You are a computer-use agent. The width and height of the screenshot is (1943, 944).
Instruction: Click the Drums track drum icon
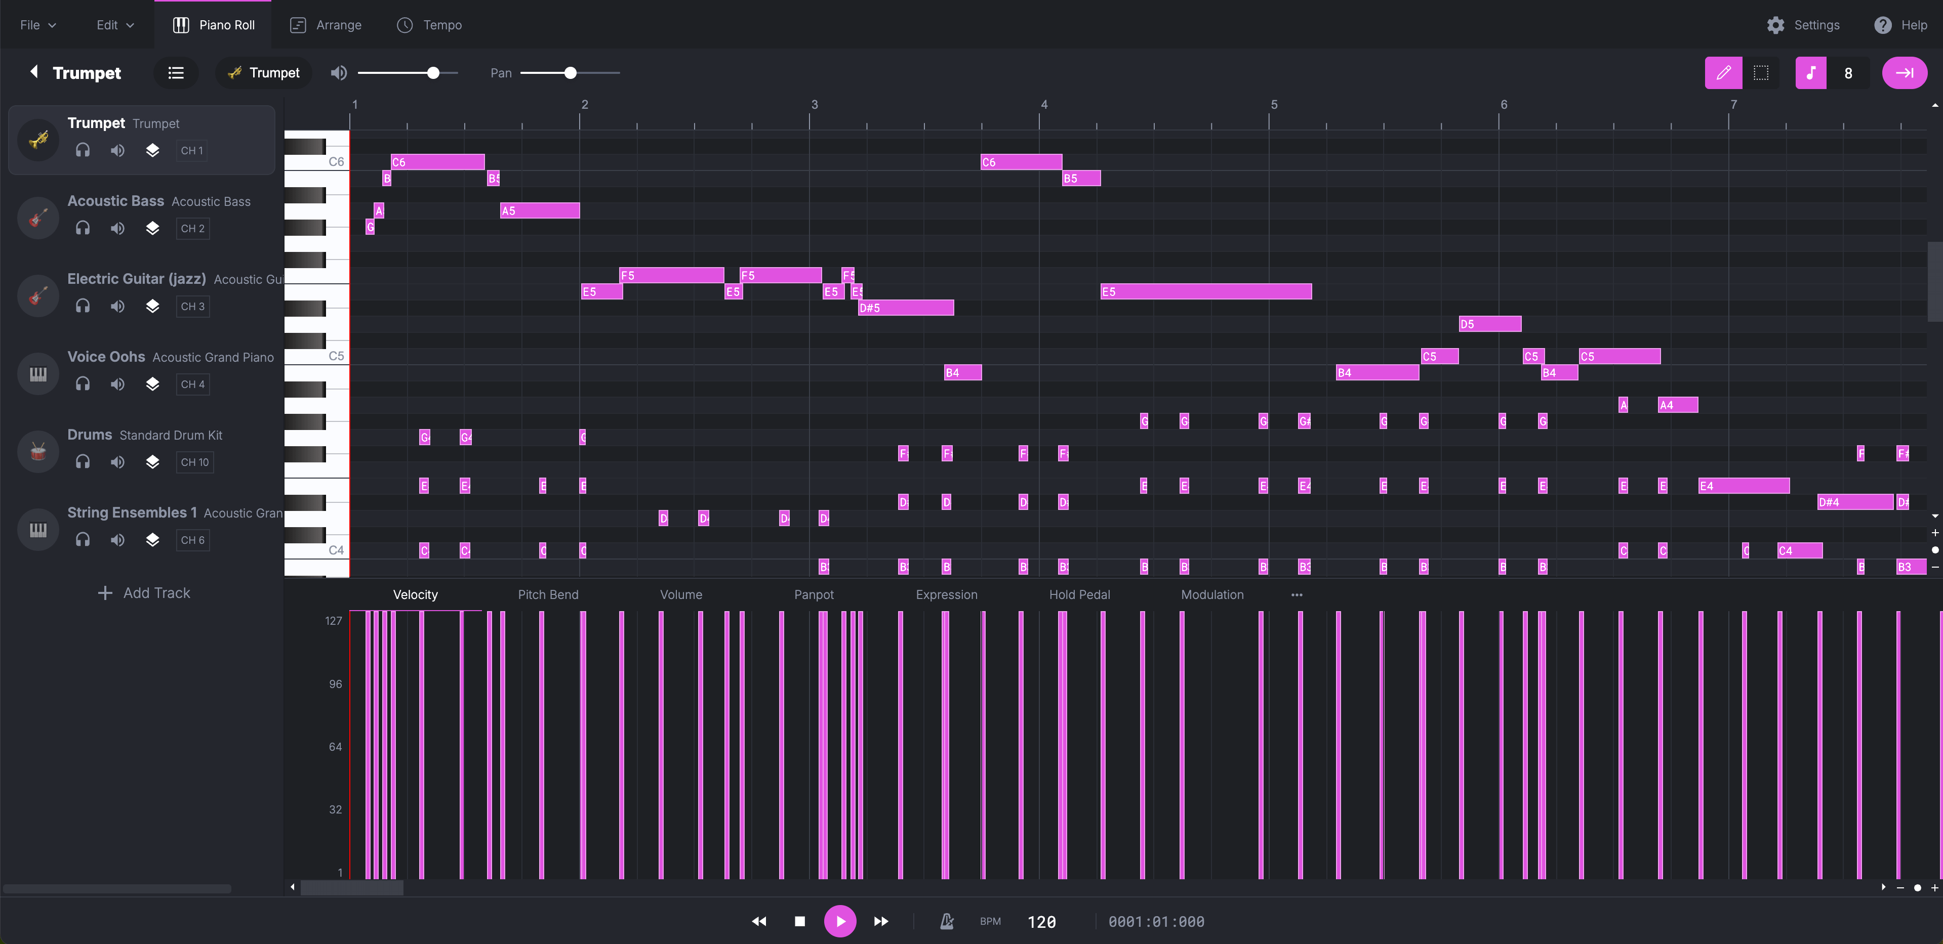point(38,451)
